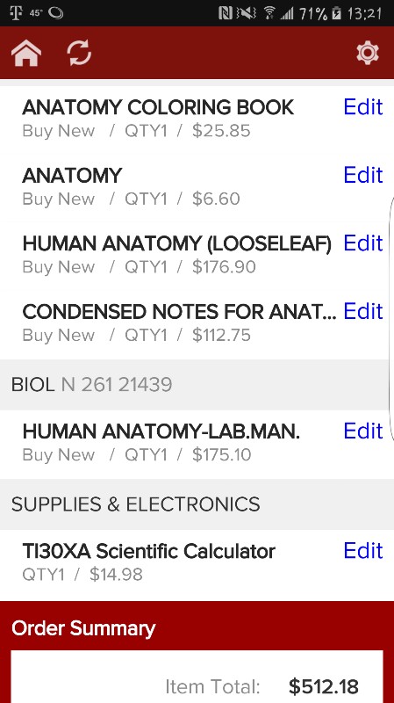Viewport: 394px width, 703px height.
Task: Open settings via the gear icon
Action: [x=368, y=53]
